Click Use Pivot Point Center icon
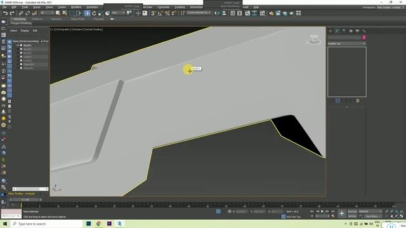 (x=129, y=13)
